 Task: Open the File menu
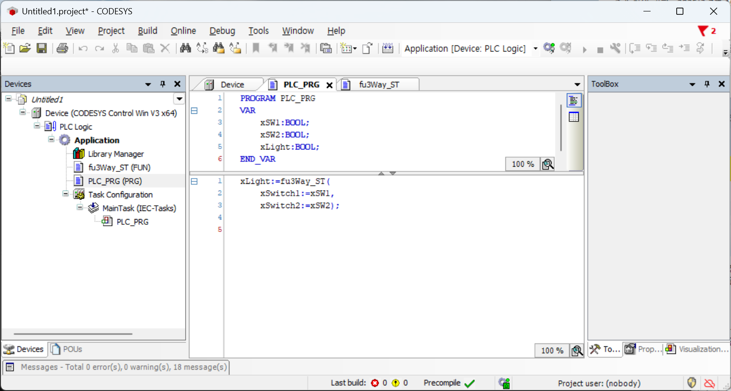pos(18,31)
